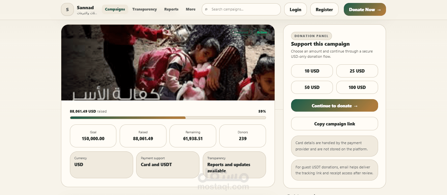The width and height of the screenshot is (447, 195).
Task: Open the Transparency menu item
Action: [144, 9]
